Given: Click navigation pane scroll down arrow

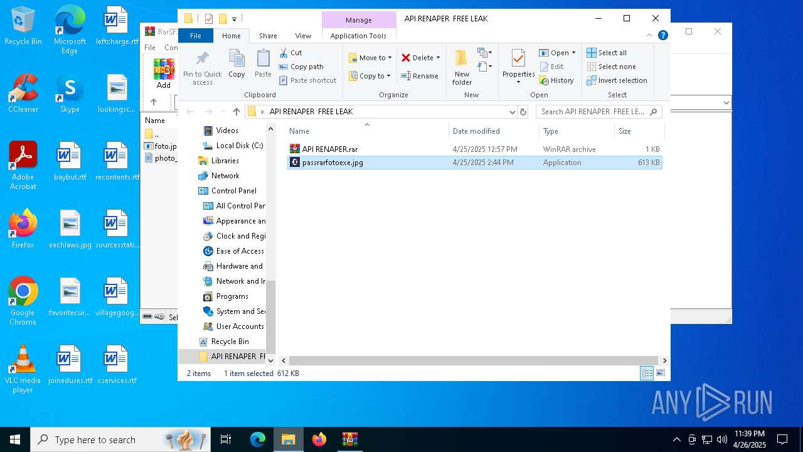Looking at the screenshot, I should [271, 360].
